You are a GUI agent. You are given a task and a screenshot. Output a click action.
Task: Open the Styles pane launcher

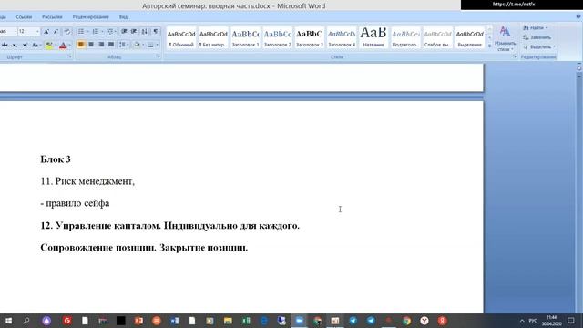[x=515, y=56]
